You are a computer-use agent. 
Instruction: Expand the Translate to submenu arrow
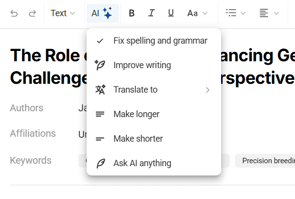207,90
